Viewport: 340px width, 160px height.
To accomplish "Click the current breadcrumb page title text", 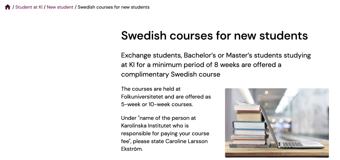I will (x=114, y=7).
